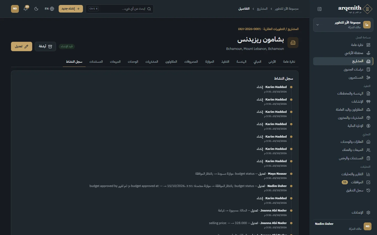Click DEV-2026-0001 project code
Viewport: 377px width, 235px height.
[x=250, y=29]
